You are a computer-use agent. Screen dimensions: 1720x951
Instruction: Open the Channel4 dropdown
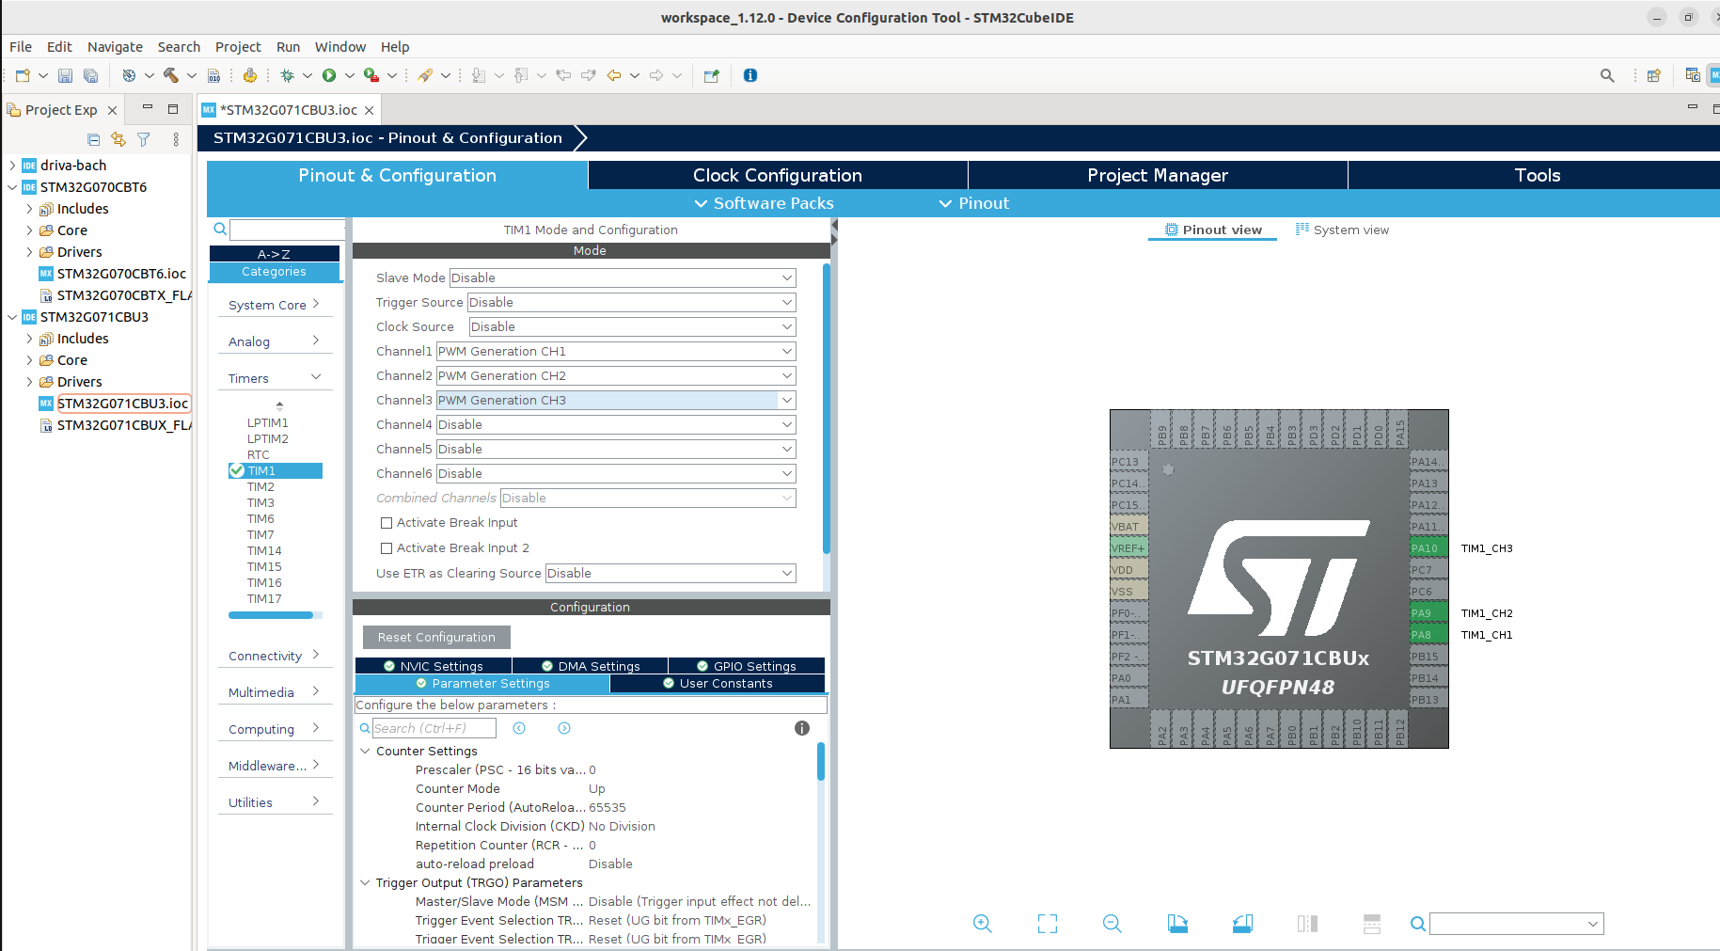(x=615, y=425)
